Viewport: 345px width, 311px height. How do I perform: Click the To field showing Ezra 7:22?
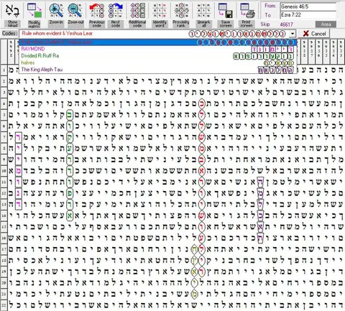[308, 15]
